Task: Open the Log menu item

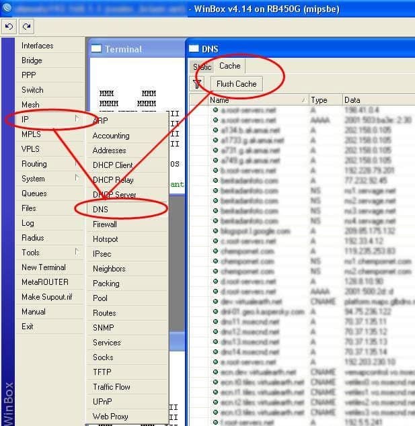Action: (x=50, y=223)
